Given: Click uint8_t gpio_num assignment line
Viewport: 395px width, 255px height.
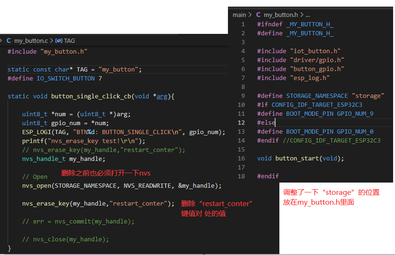Looking at the screenshot, I should [x=66, y=123].
